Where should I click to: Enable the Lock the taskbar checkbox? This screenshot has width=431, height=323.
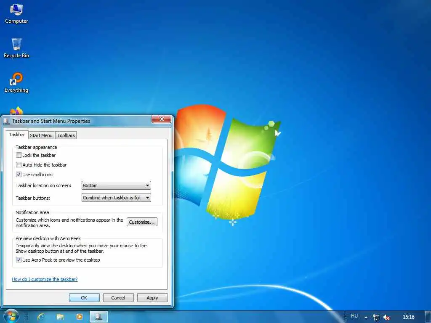click(x=19, y=155)
